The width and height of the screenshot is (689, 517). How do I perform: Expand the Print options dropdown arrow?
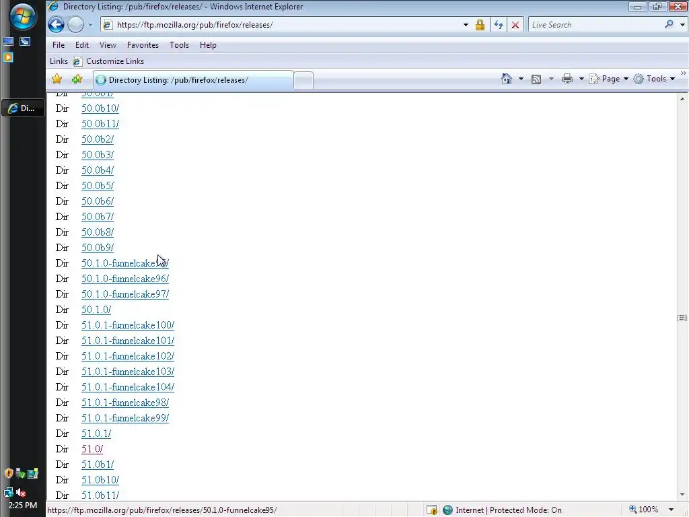(581, 79)
